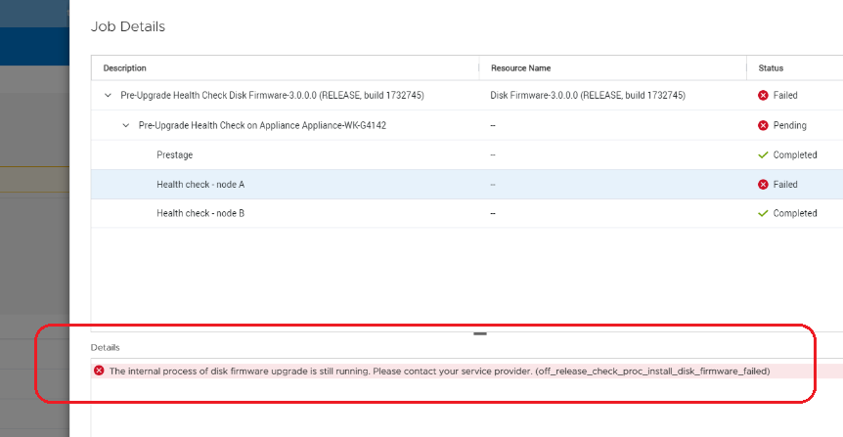Select the Health check - node B row
The image size is (843, 437).
point(466,213)
